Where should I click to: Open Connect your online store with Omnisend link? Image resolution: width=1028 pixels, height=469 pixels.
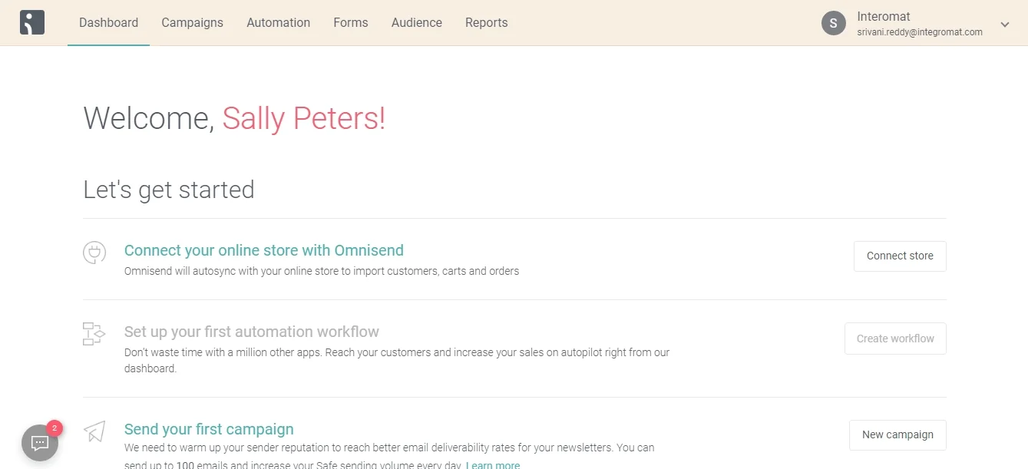[264, 250]
